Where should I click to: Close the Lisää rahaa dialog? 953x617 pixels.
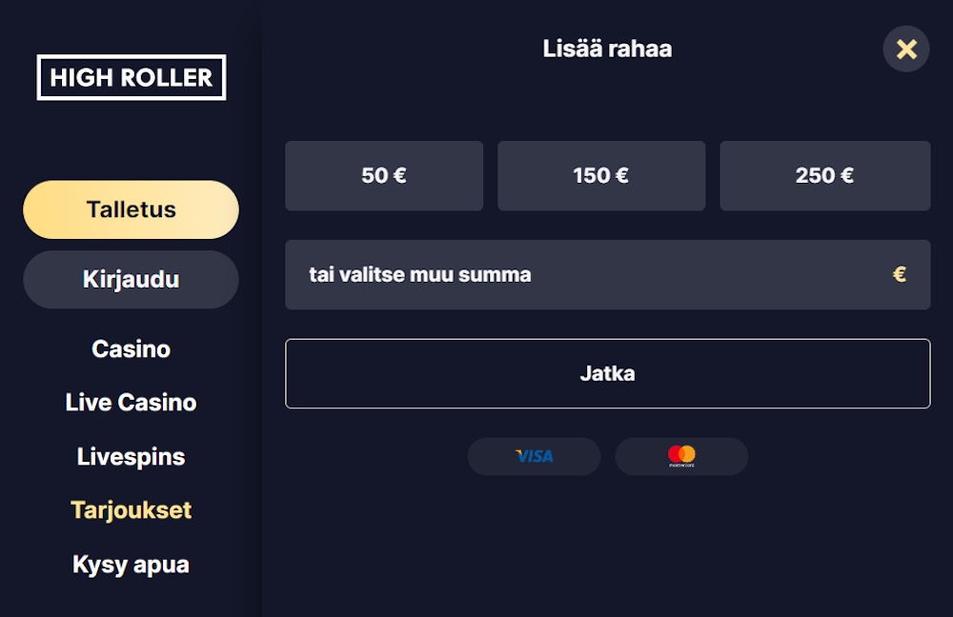pos(905,50)
